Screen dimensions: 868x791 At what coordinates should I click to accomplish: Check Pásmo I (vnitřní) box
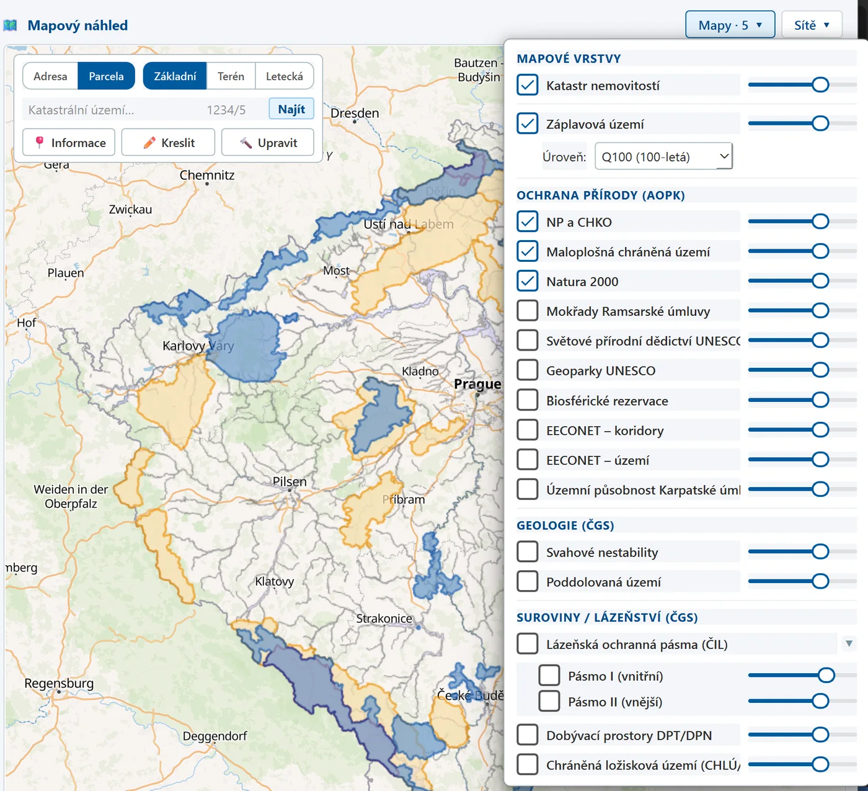click(549, 676)
